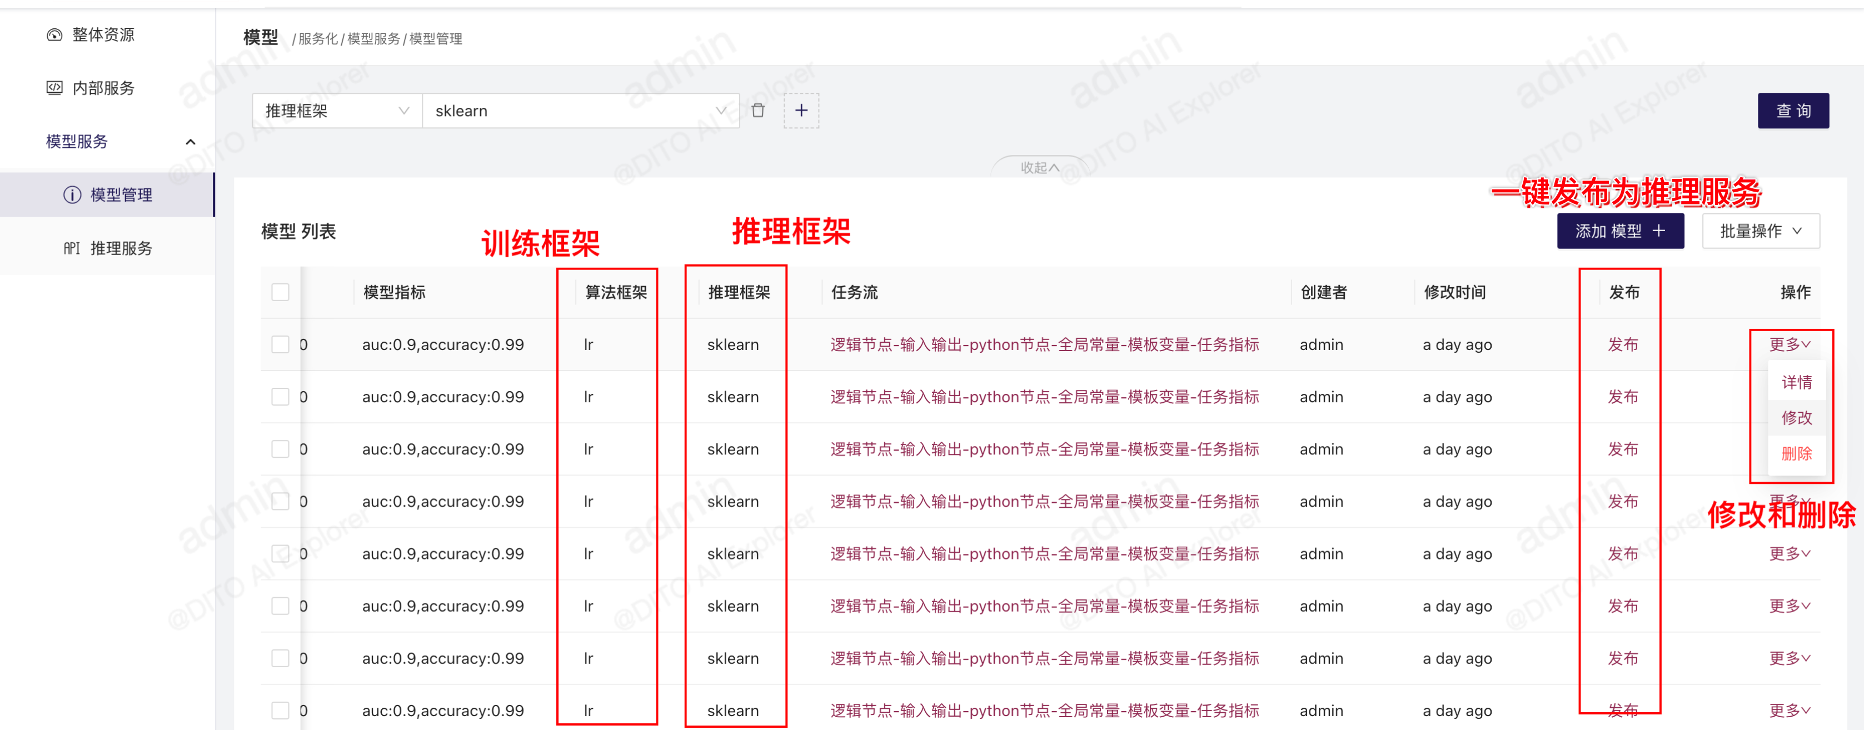Click the API icon next to 推理服务

72,248
